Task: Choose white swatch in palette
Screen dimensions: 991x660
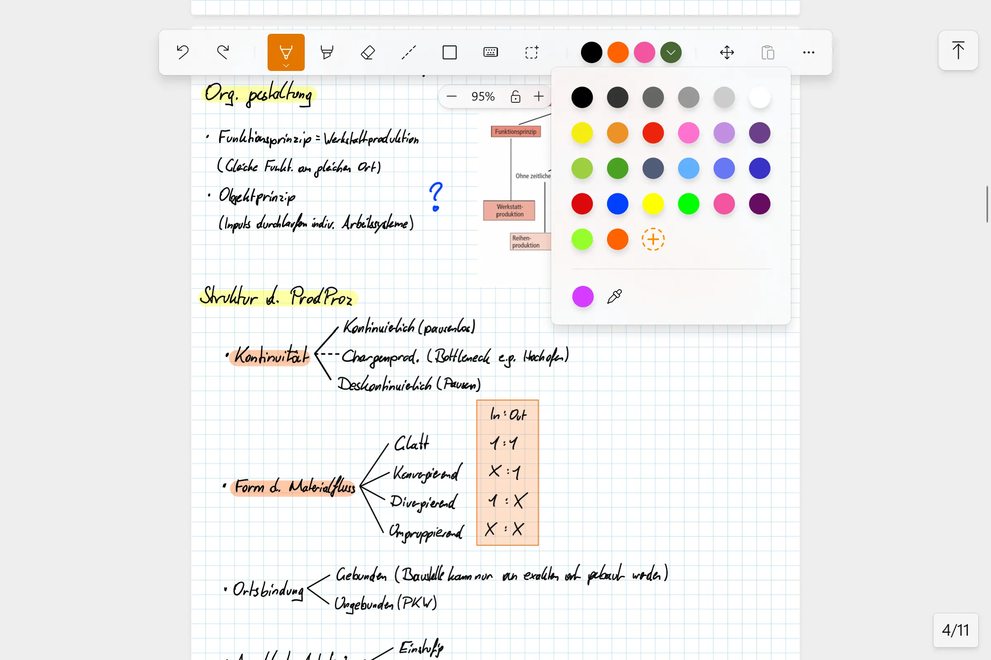Action: click(759, 97)
